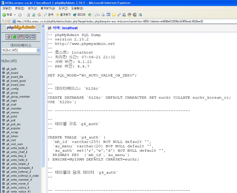
Task: Open the phpMyAdmin documentation icon
Action: click(27, 37)
